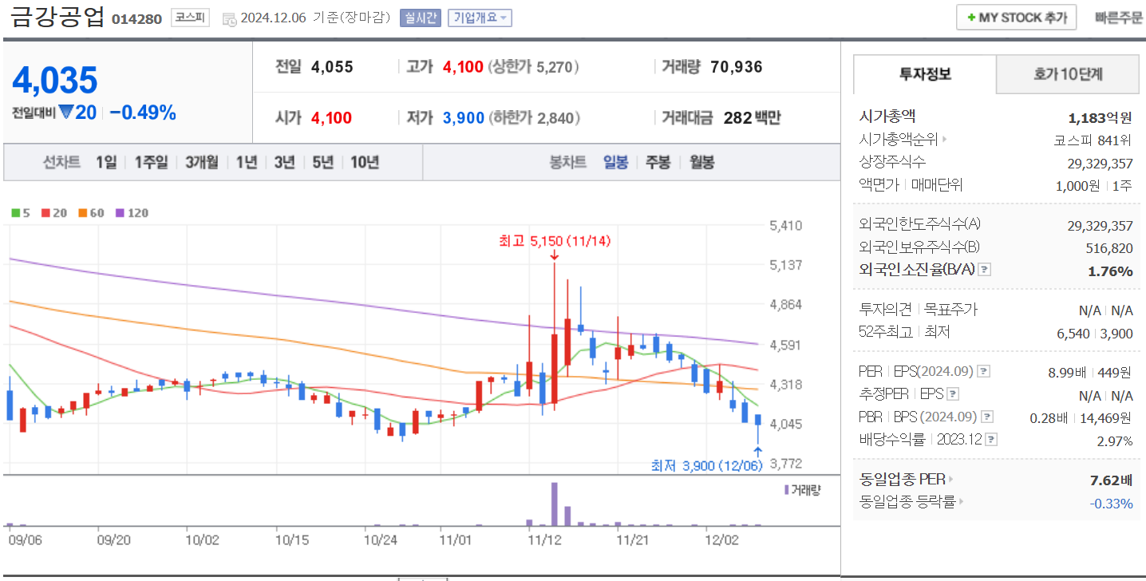1146x581 pixels.
Task: Click the tall 11/14 volume bar
Action: click(554, 504)
